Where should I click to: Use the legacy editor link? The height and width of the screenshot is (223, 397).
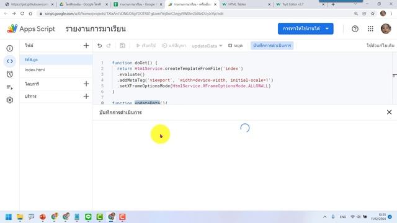[x=380, y=45]
